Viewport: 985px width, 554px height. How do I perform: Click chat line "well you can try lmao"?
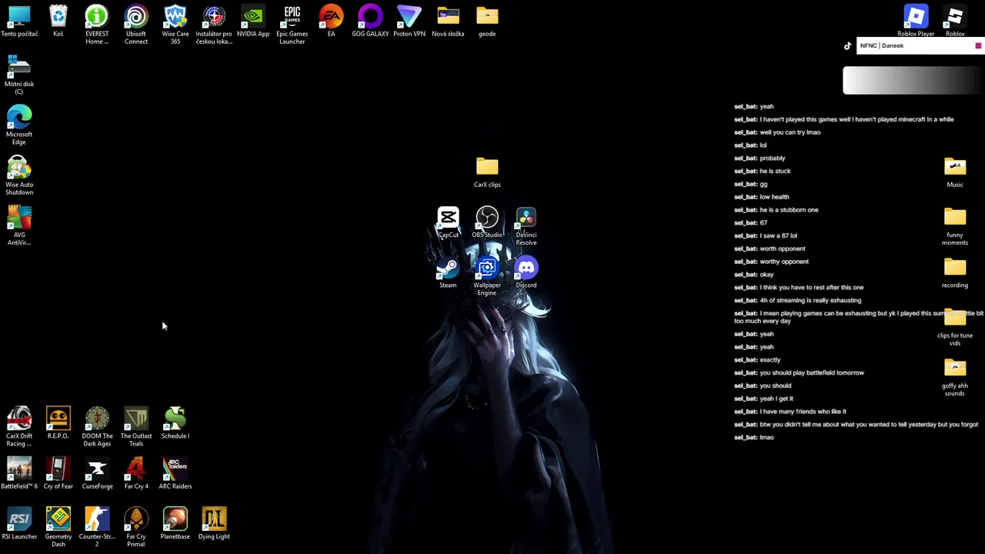777,132
